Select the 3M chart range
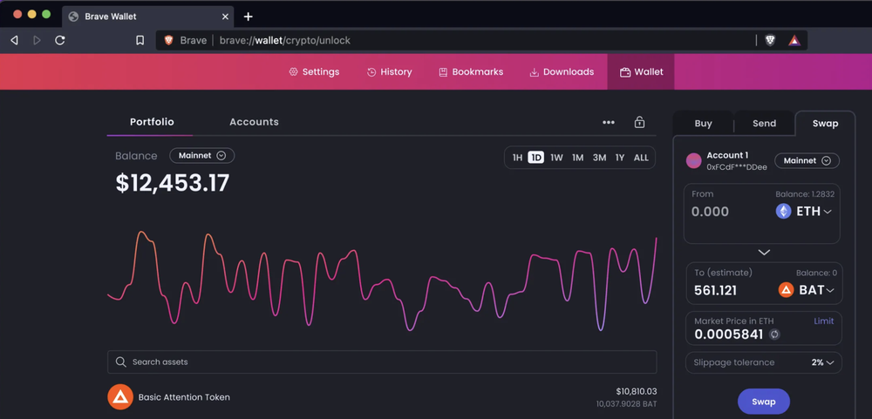 pos(600,158)
